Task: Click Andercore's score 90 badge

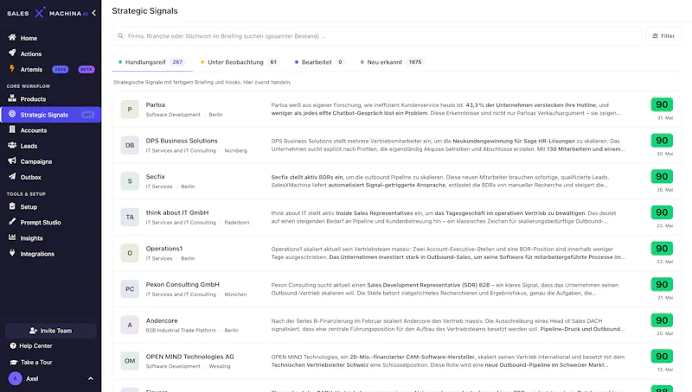Action: click(662, 320)
